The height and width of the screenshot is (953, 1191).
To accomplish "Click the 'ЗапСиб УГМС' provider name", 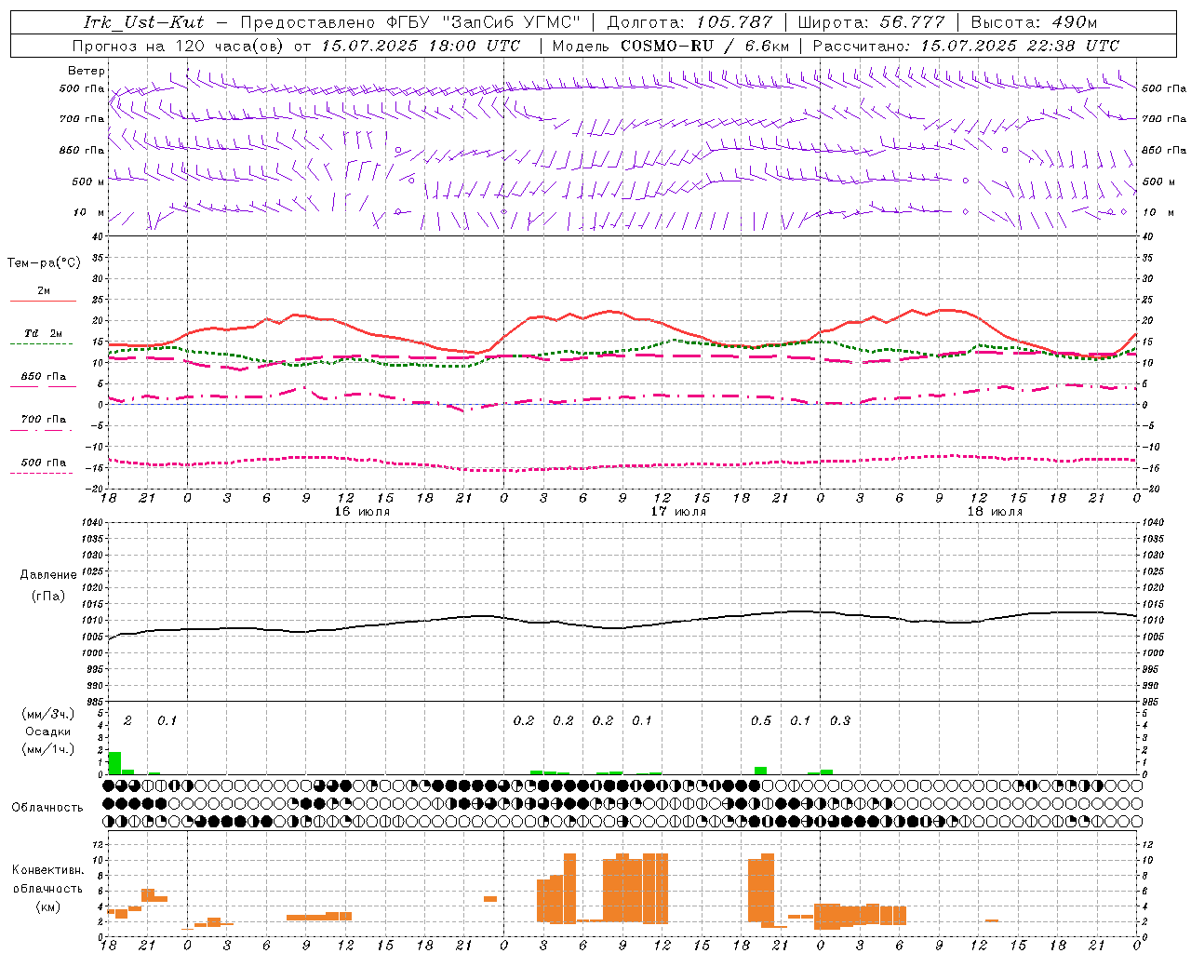I will pyautogui.click(x=511, y=22).
